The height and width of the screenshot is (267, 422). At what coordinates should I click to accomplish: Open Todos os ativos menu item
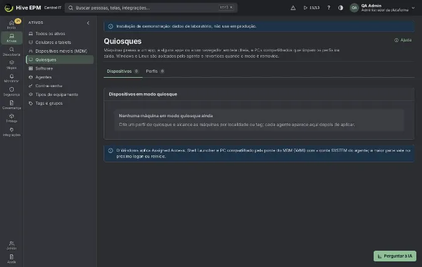60,34
